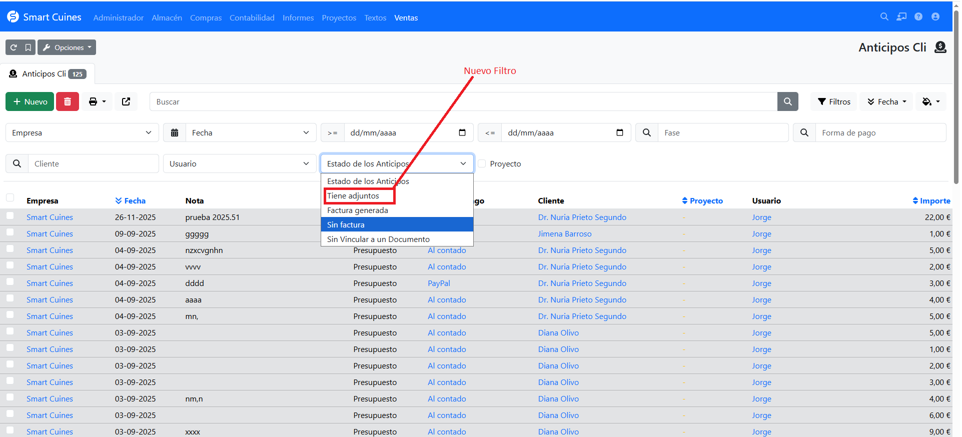The width and height of the screenshot is (962, 437).
Task: Click the reload page icon
Action: [x=14, y=47]
